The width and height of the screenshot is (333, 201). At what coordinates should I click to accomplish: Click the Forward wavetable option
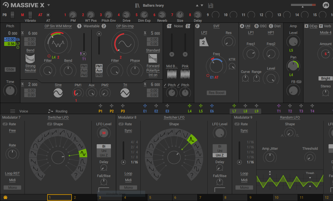tap(153, 66)
